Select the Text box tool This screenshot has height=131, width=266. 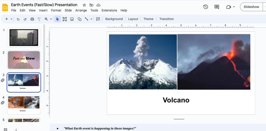[x=65, y=19]
